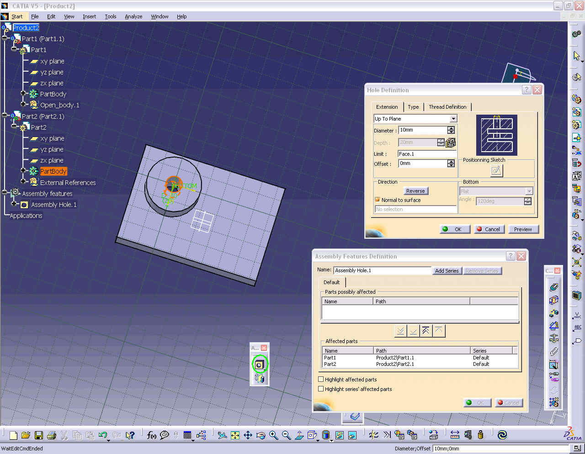Viewport: 585px width, 454px height.
Task: Click the Contact Constraint icon in floating toolbar
Action: tap(554, 300)
